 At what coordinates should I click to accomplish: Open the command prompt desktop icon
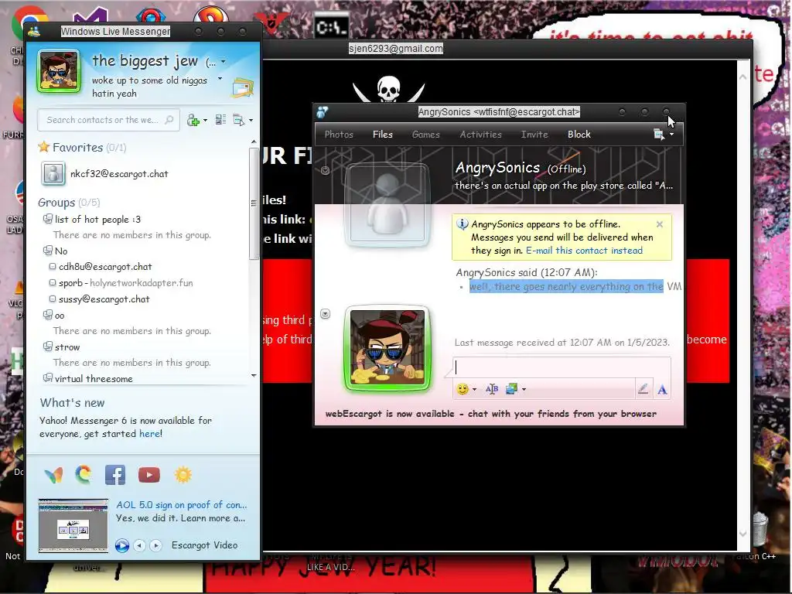[331, 25]
